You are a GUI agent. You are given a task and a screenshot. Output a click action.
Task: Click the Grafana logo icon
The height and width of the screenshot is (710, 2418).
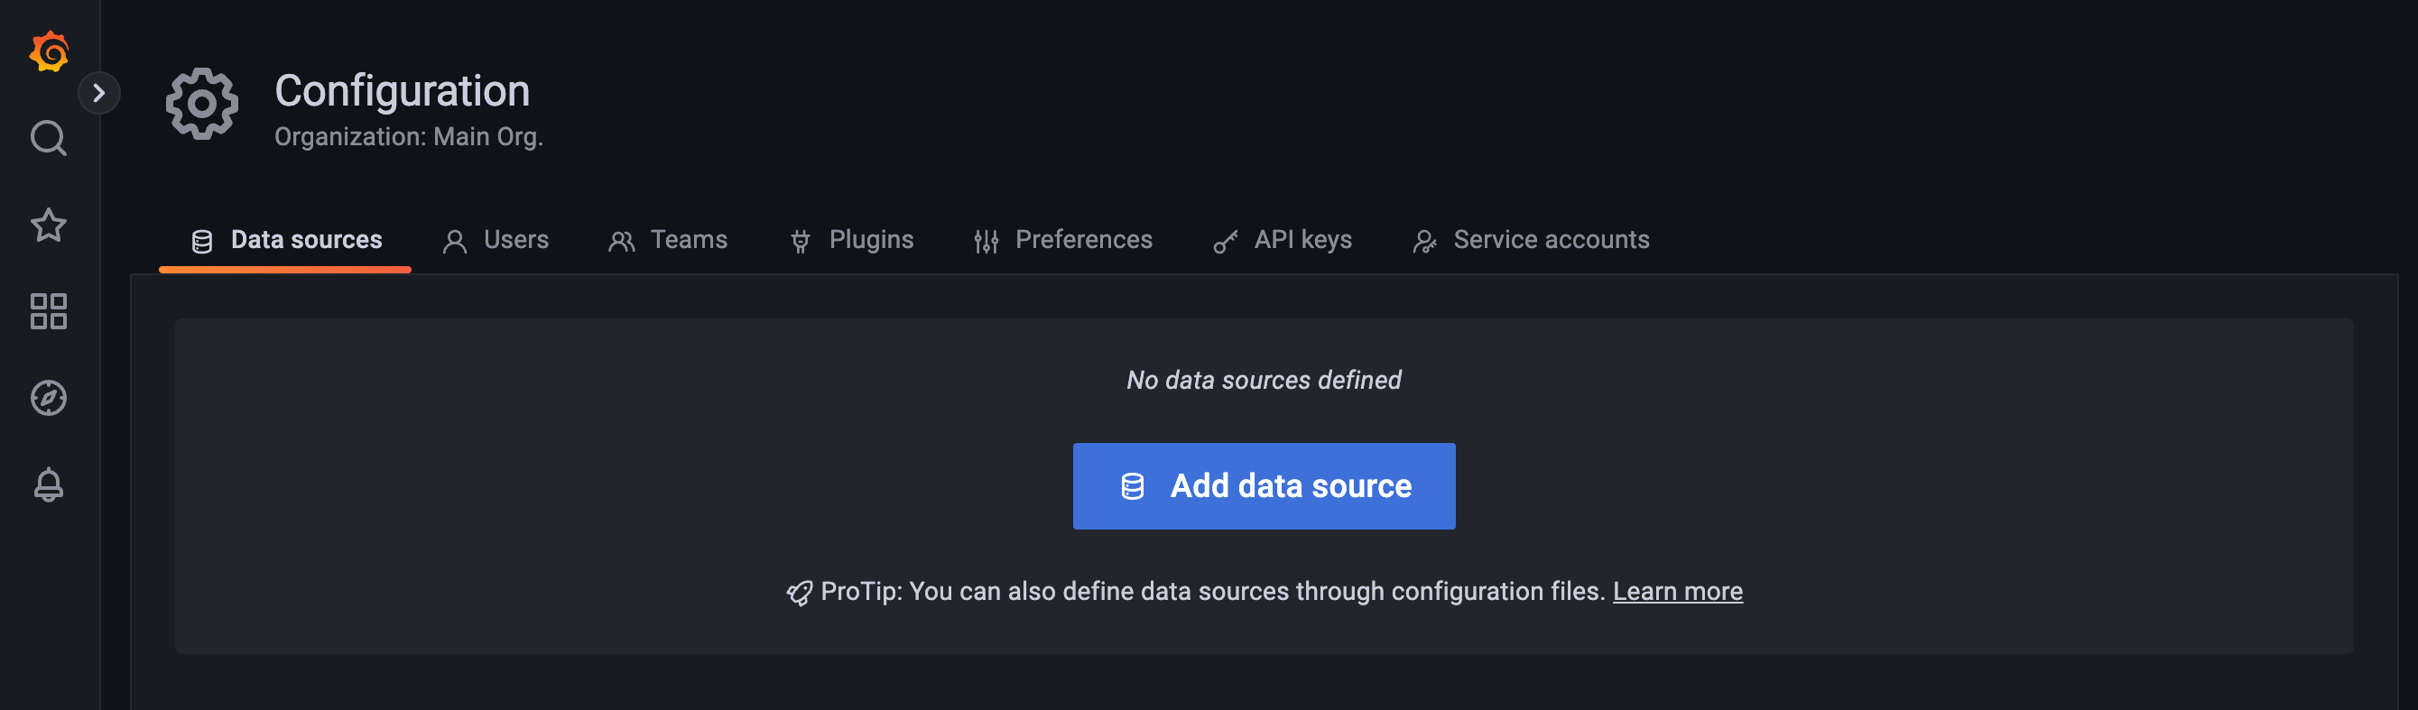point(49,51)
